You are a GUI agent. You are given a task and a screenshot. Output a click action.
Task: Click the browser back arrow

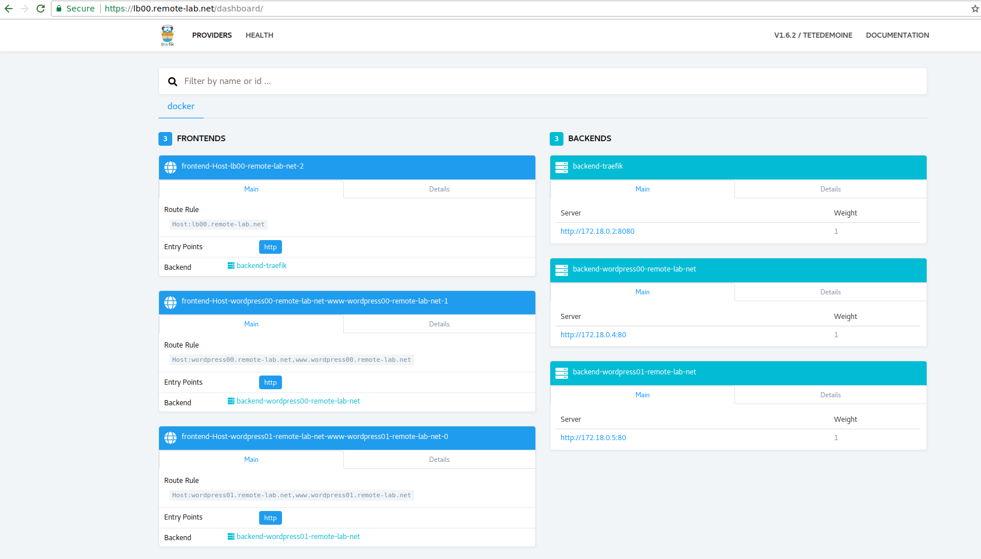[9, 9]
